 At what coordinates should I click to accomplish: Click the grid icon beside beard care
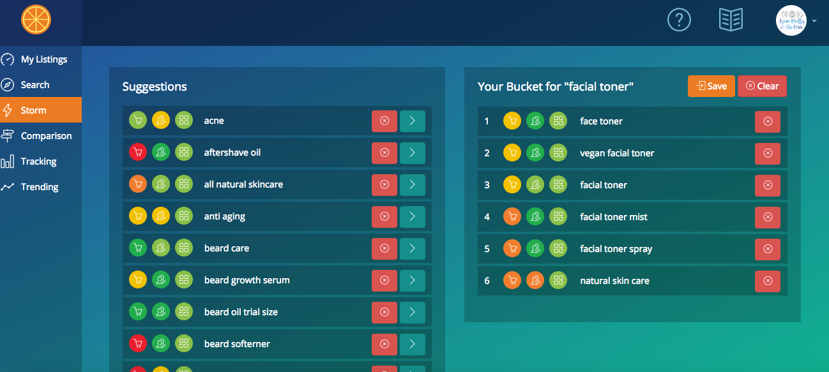click(x=184, y=248)
